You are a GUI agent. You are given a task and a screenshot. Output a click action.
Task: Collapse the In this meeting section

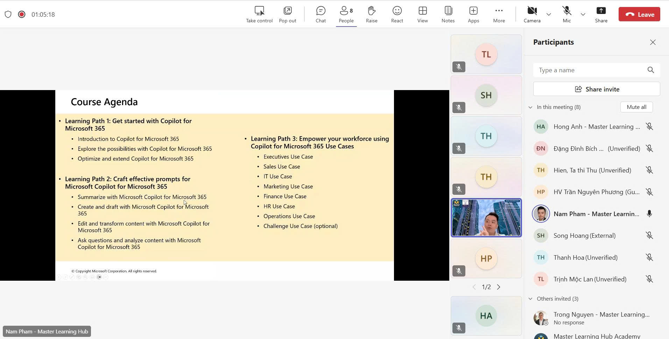pos(530,107)
